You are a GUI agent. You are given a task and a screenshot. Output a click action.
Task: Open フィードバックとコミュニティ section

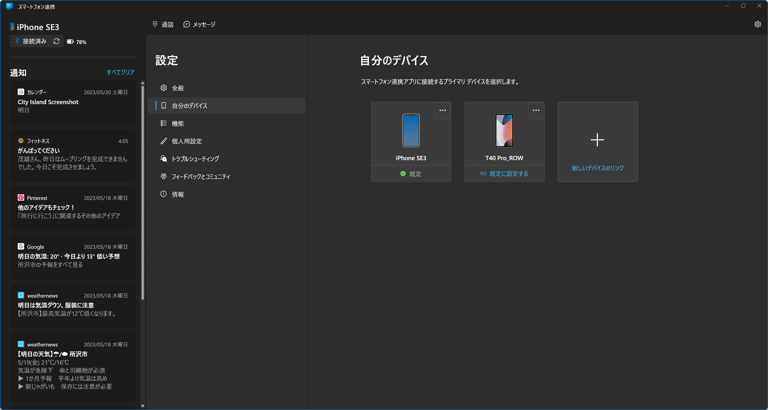point(226,177)
